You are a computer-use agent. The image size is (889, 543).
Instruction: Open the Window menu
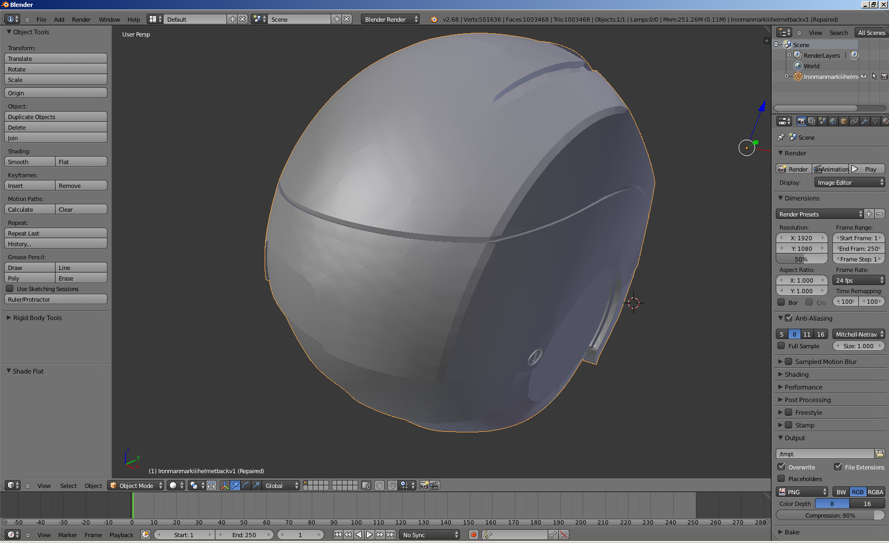pyautogui.click(x=109, y=19)
